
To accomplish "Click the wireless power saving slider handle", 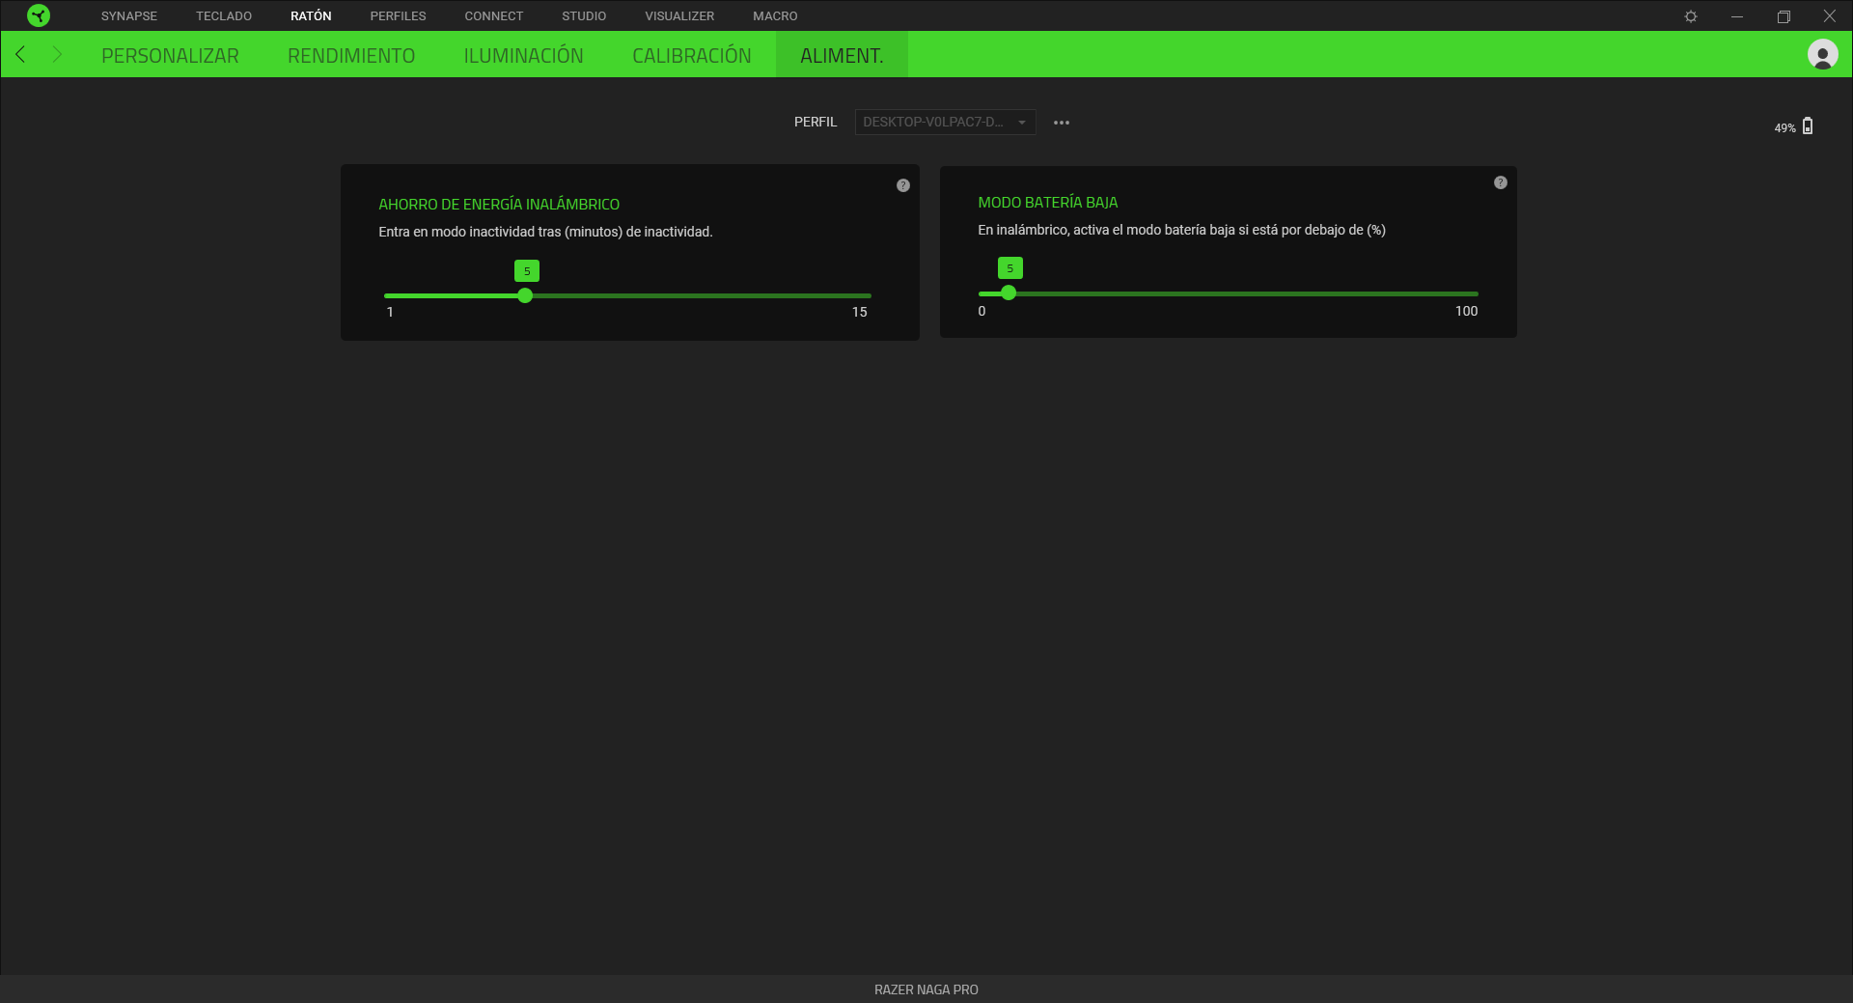I will tap(525, 296).
